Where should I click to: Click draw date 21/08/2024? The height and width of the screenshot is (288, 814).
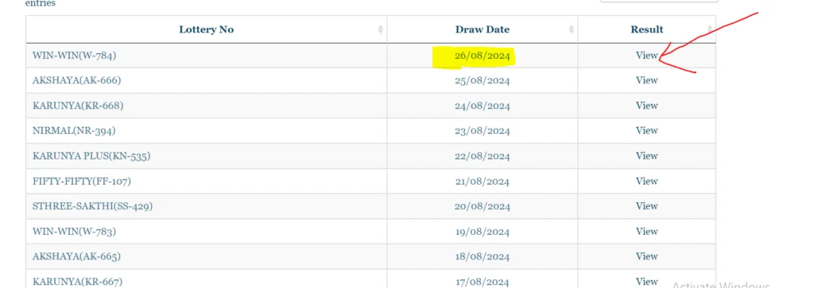(483, 182)
